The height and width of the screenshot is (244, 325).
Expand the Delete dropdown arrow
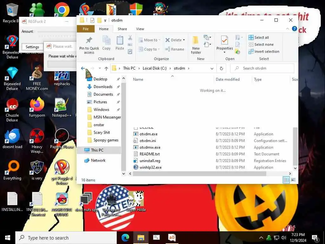point(184,40)
